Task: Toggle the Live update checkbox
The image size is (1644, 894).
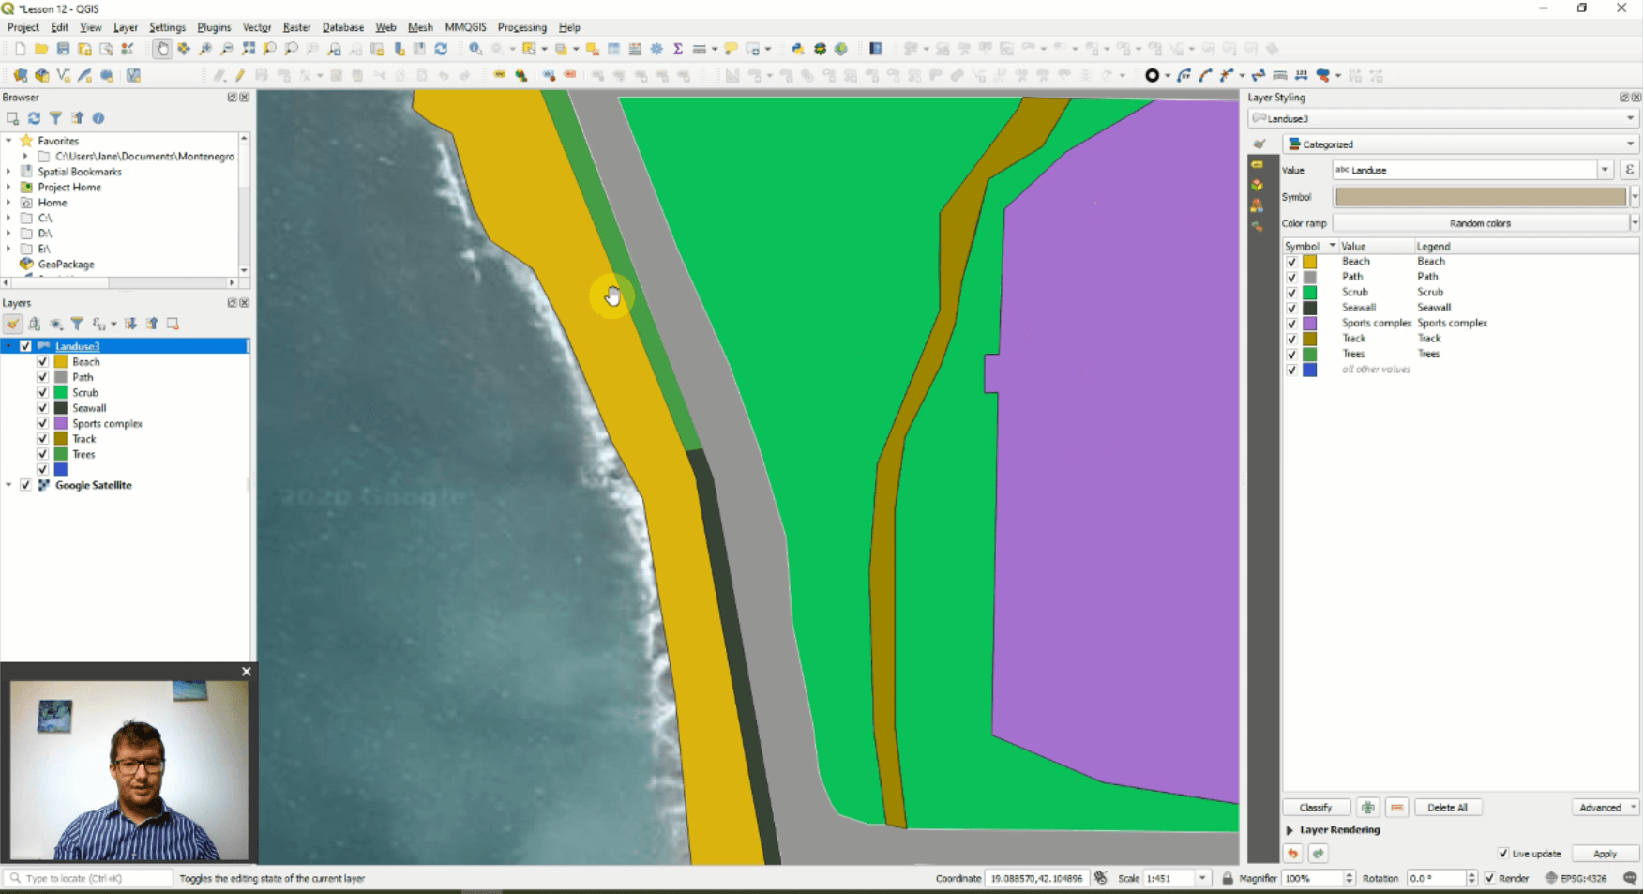Action: click(1503, 854)
